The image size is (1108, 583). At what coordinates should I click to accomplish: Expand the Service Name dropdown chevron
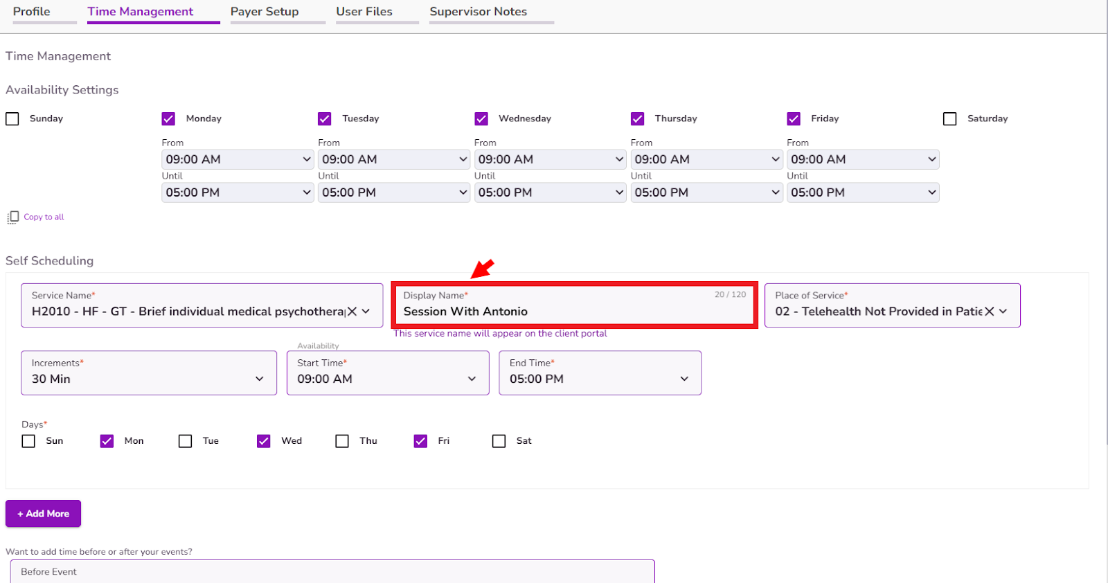click(x=366, y=312)
